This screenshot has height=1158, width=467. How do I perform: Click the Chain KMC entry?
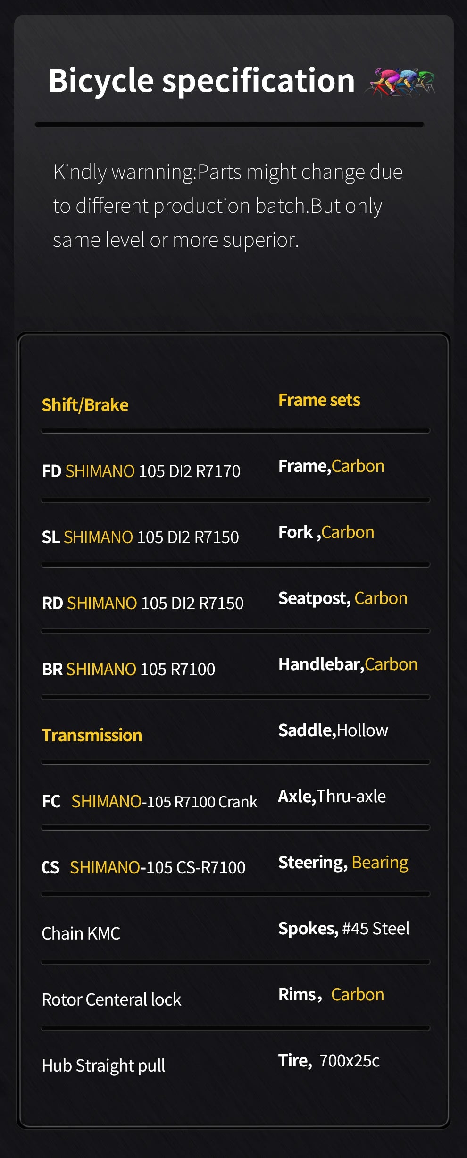point(81,933)
